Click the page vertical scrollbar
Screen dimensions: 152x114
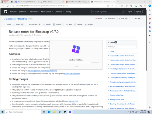[147, 40]
